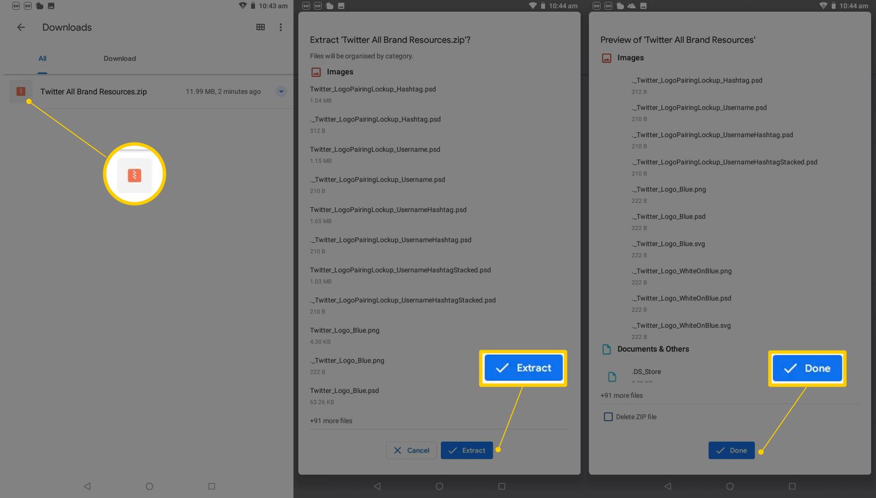Tap the Documents & Others category icon

pyautogui.click(x=607, y=349)
